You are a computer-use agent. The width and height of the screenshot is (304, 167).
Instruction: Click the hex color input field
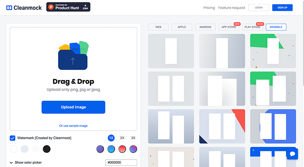[x=121, y=162]
